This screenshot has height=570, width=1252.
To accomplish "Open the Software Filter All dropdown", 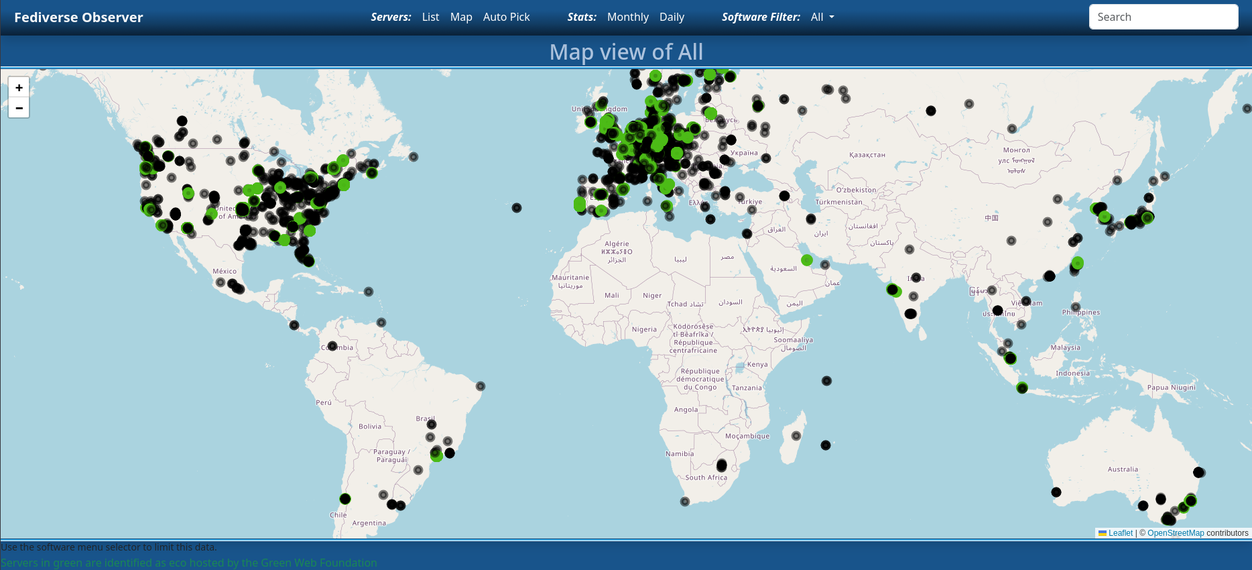I will (x=822, y=17).
